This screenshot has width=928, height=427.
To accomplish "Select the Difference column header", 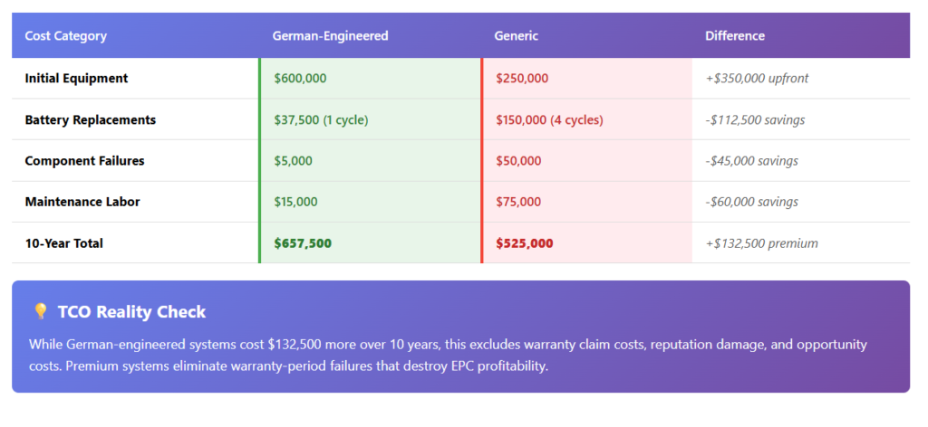I will (x=735, y=36).
